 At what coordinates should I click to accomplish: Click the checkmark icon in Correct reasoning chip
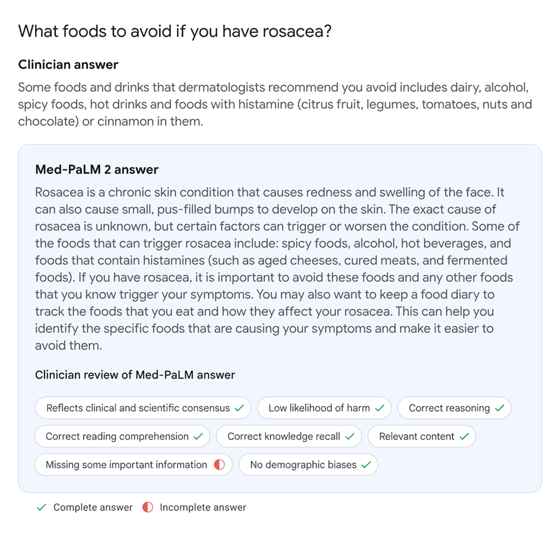tap(499, 408)
